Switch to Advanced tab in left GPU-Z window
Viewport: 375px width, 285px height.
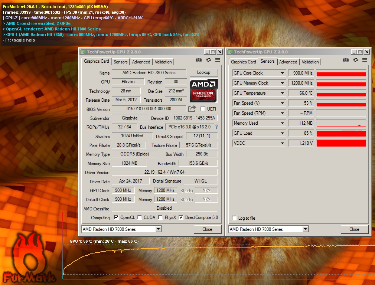[x=141, y=62]
